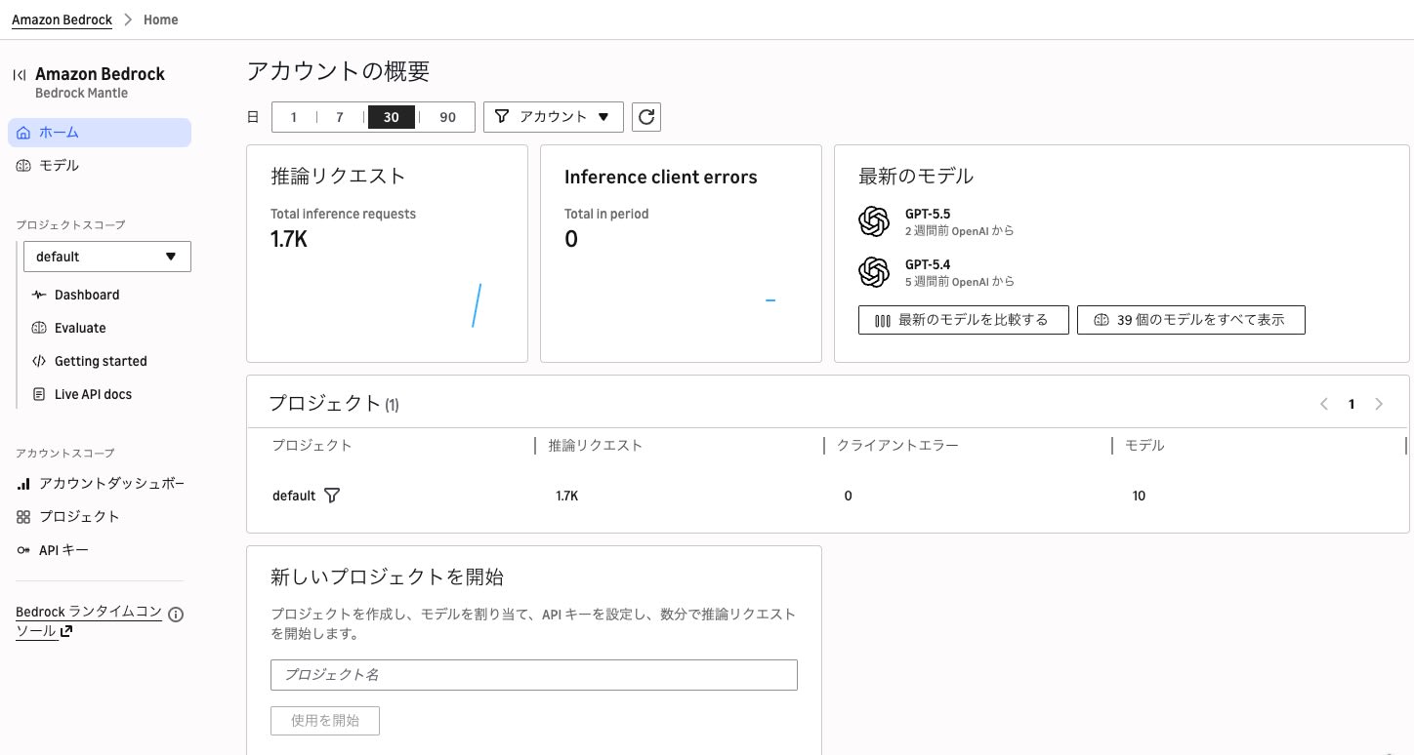Click the document icon beside Live API docs

pyautogui.click(x=39, y=394)
